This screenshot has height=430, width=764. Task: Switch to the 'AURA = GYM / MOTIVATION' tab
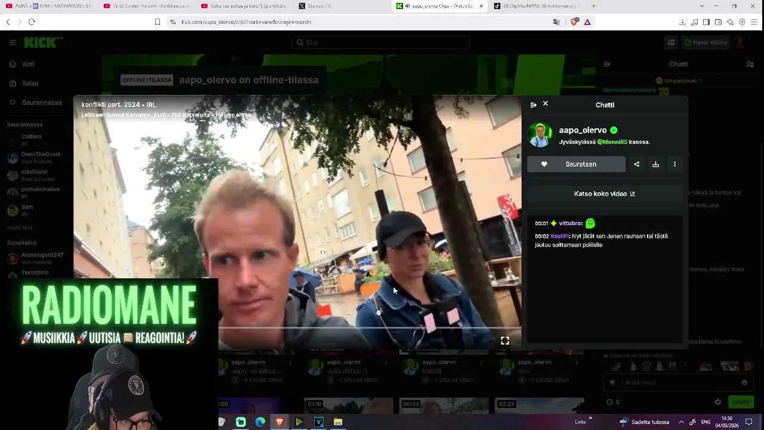[x=50, y=6]
